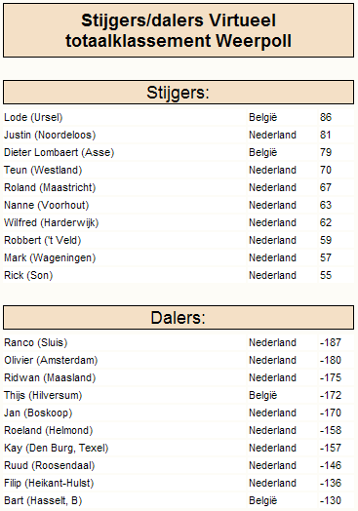Click score 86 for Lode
The height and width of the screenshot is (511, 358).
(326, 117)
